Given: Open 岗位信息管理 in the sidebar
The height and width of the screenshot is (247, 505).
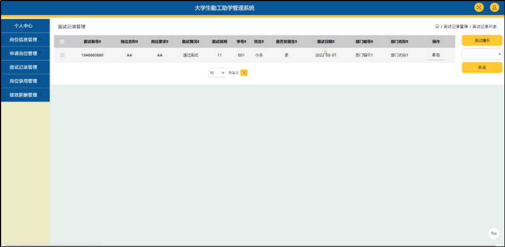Looking at the screenshot, I should 25,39.
